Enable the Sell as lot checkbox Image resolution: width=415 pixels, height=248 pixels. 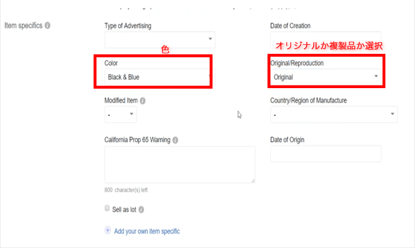click(107, 208)
